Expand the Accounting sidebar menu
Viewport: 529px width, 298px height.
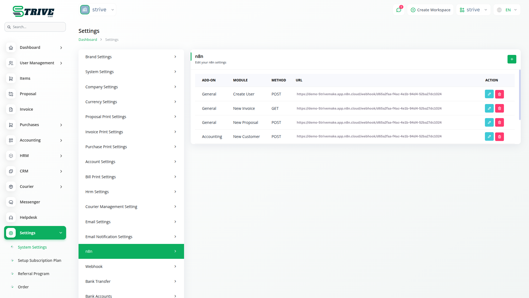click(x=35, y=140)
